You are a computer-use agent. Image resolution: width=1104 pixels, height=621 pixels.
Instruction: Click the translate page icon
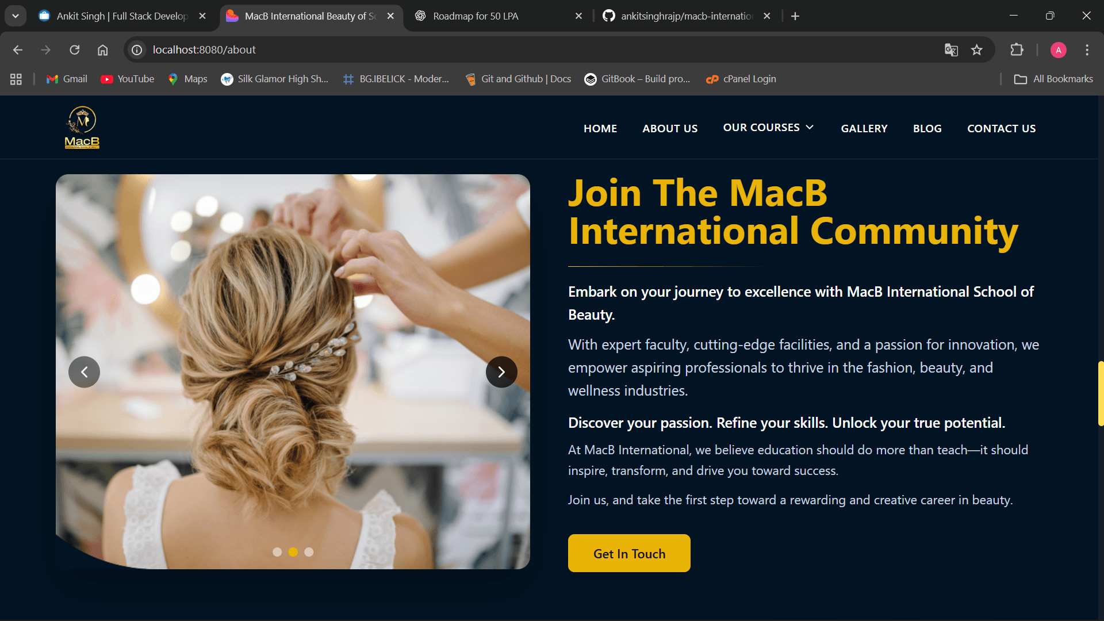click(951, 50)
